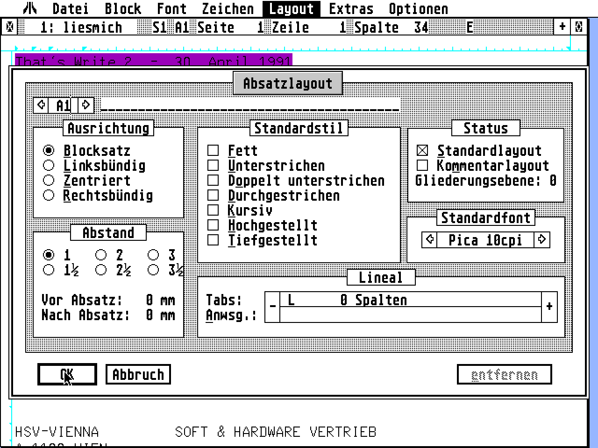Click the minus button of the Lineal ruler
598x448 pixels.
[x=272, y=307]
